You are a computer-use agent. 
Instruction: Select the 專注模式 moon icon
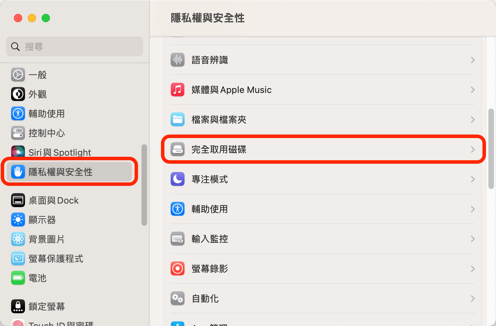[178, 179]
